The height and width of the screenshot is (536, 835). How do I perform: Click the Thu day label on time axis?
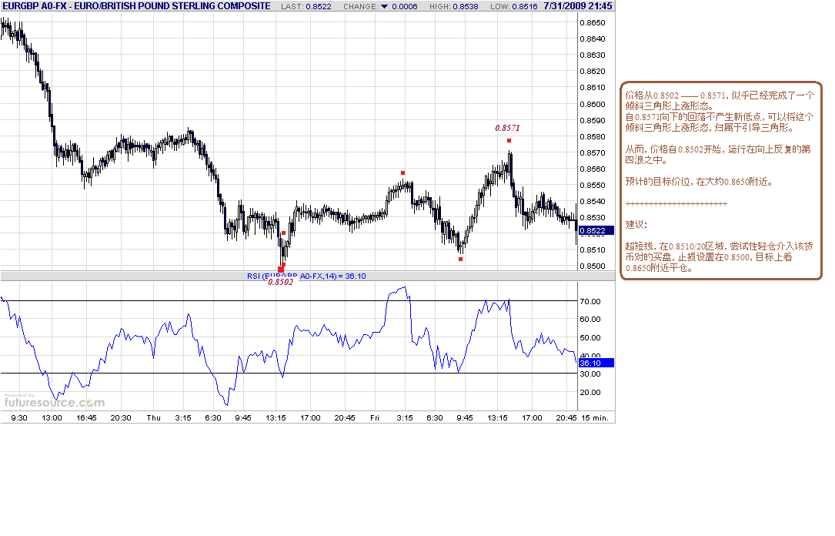tap(154, 417)
